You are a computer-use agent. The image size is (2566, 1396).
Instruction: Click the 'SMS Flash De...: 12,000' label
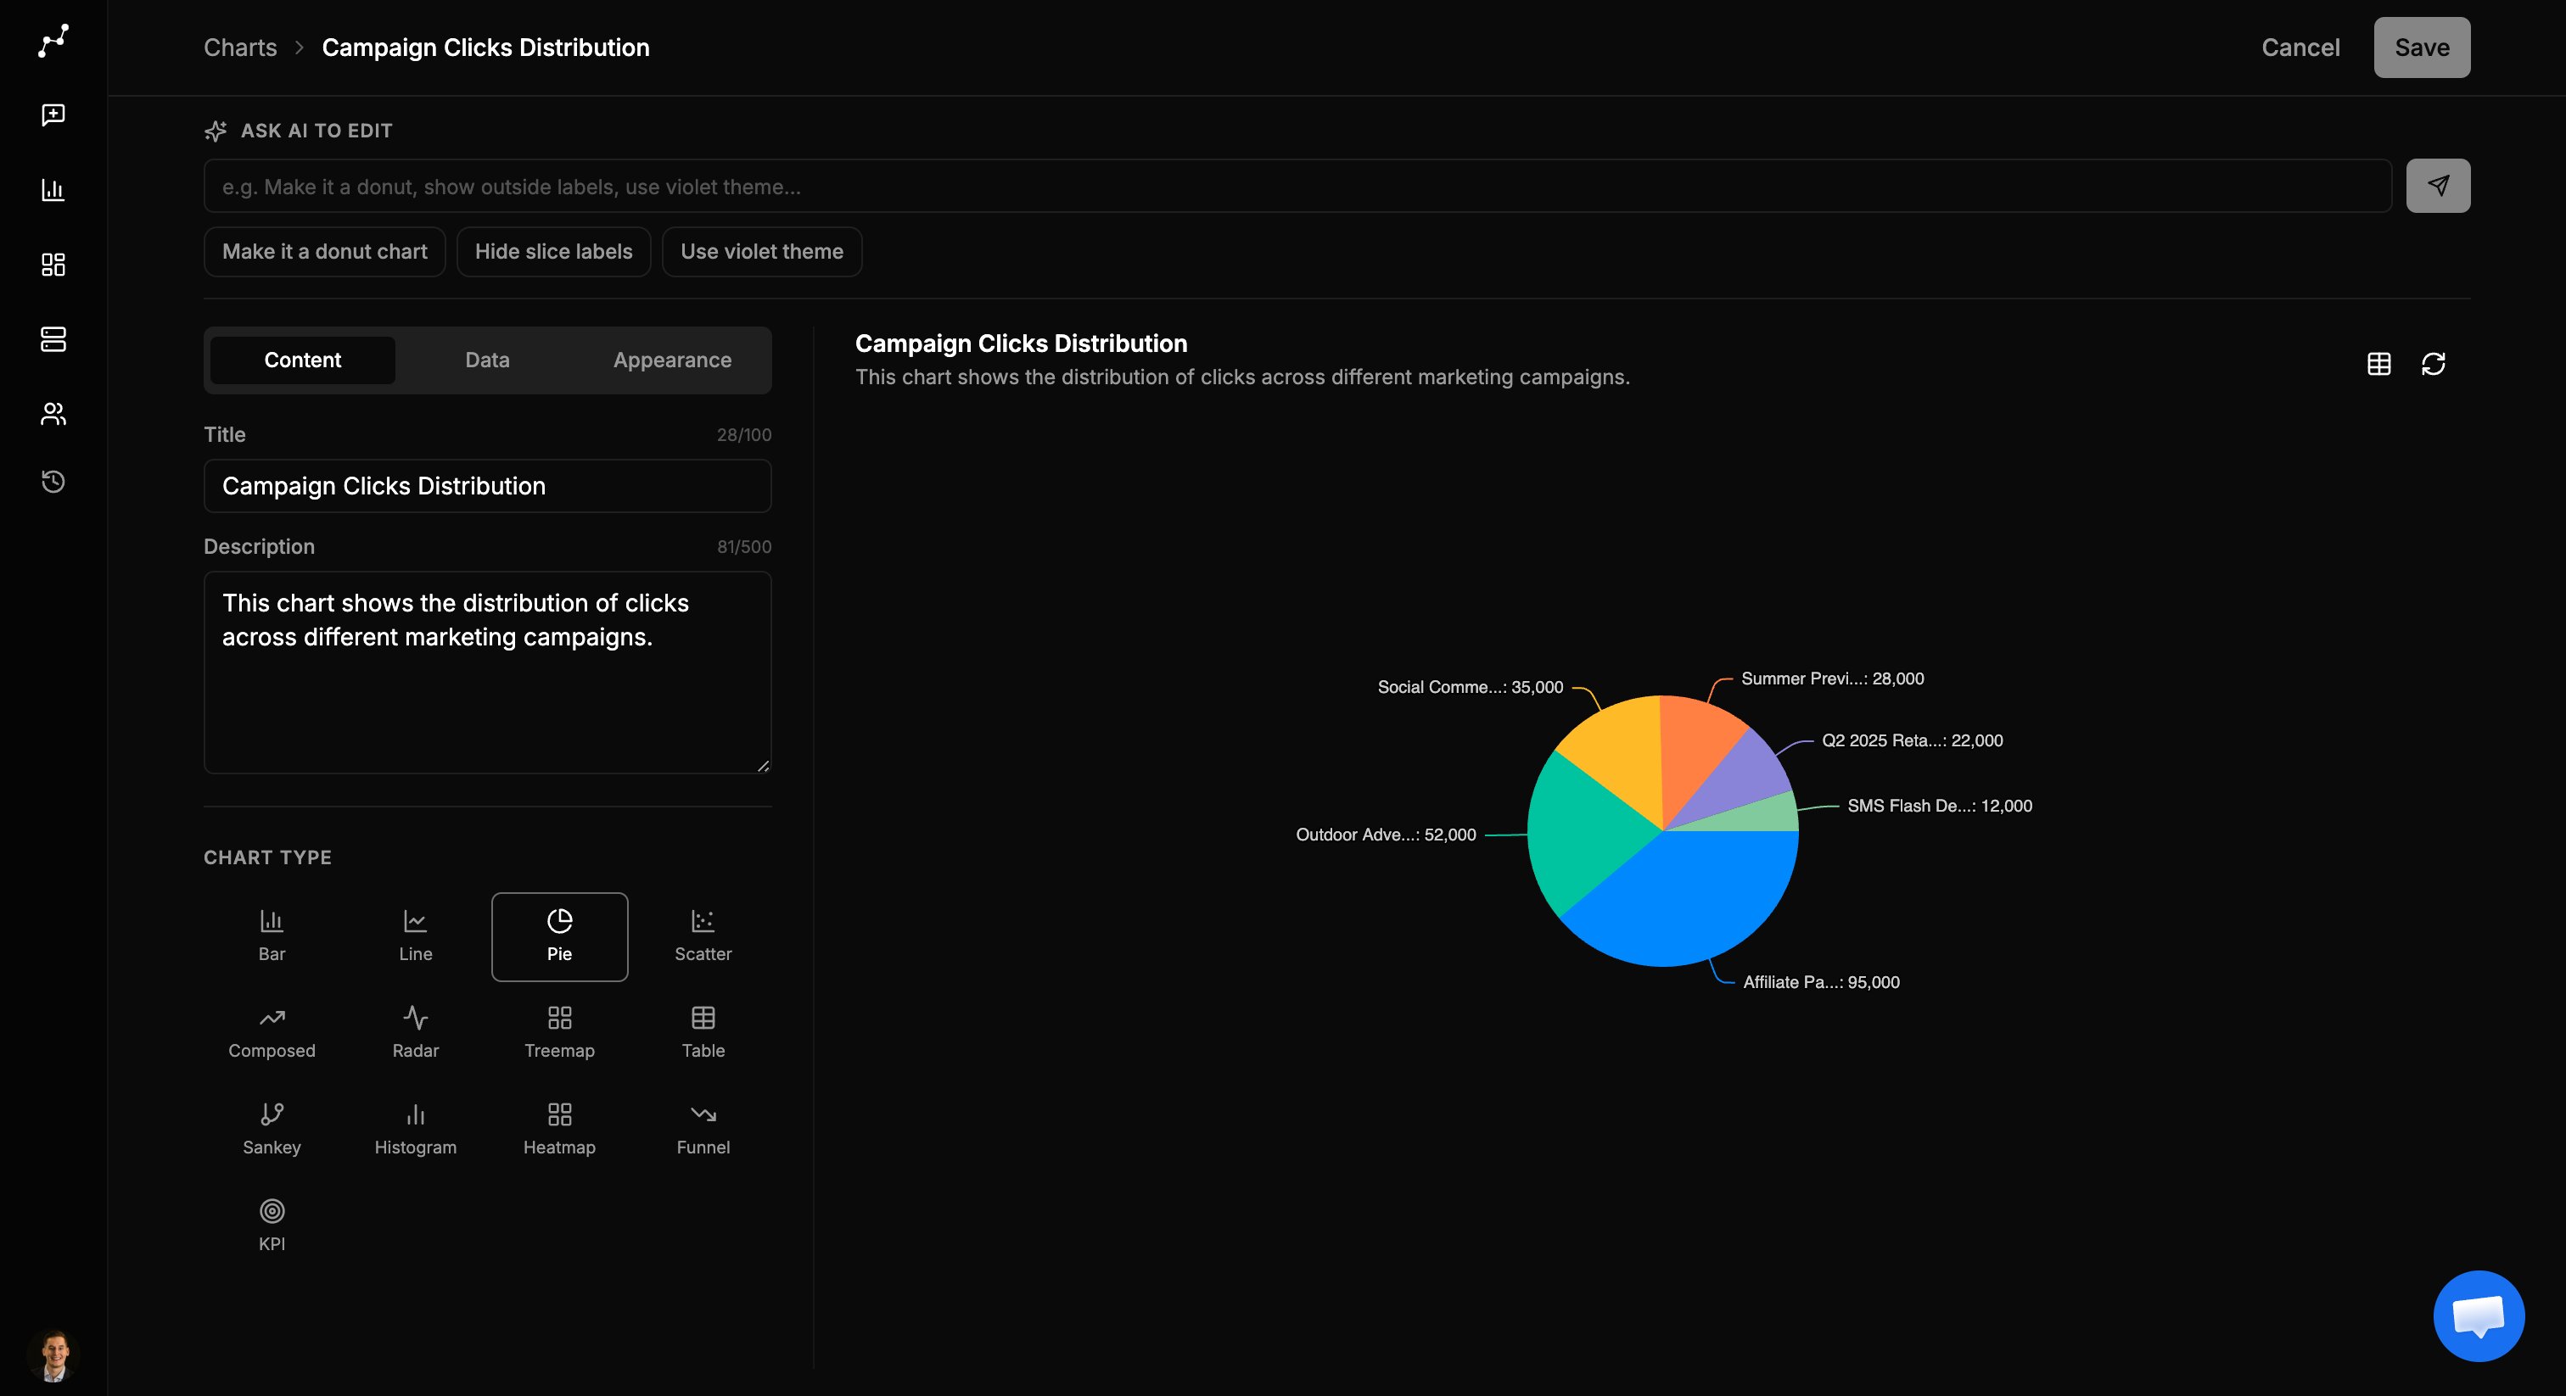1940,806
